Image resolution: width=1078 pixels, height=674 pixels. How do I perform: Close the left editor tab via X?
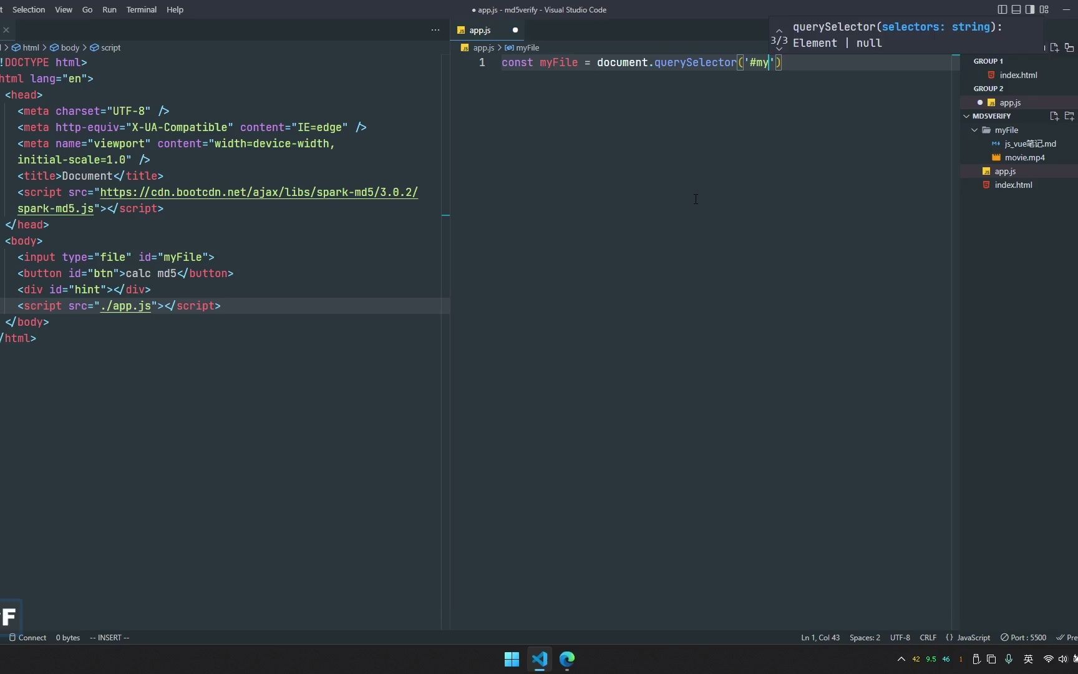coord(6,30)
